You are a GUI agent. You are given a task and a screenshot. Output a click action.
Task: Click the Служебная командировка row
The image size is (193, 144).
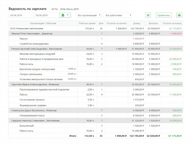point(96,44)
